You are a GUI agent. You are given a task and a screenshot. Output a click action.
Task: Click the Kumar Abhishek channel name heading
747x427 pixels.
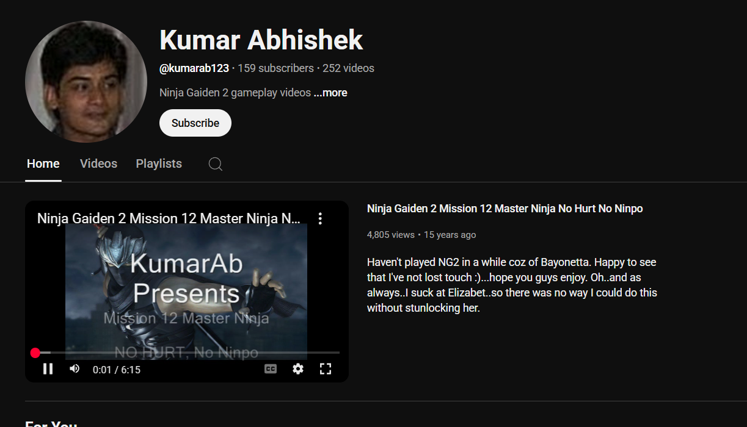point(261,40)
